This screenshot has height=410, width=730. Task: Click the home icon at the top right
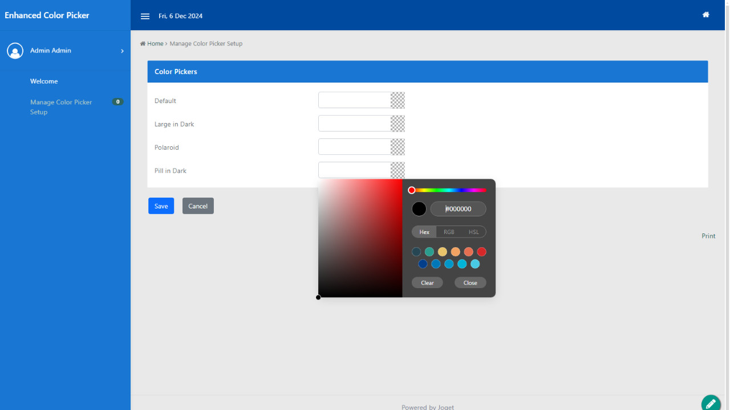tap(705, 15)
